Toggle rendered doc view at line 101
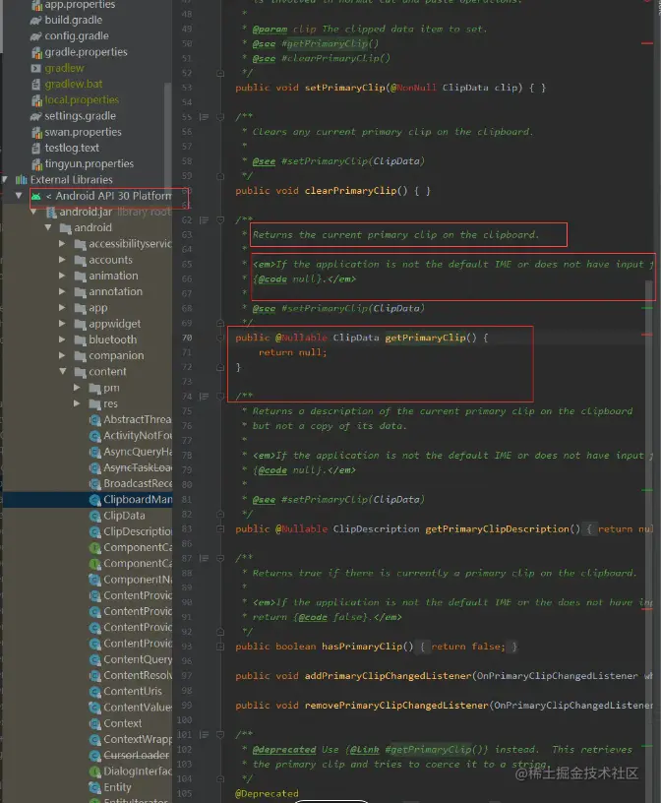The image size is (661, 803). pyautogui.click(x=204, y=735)
